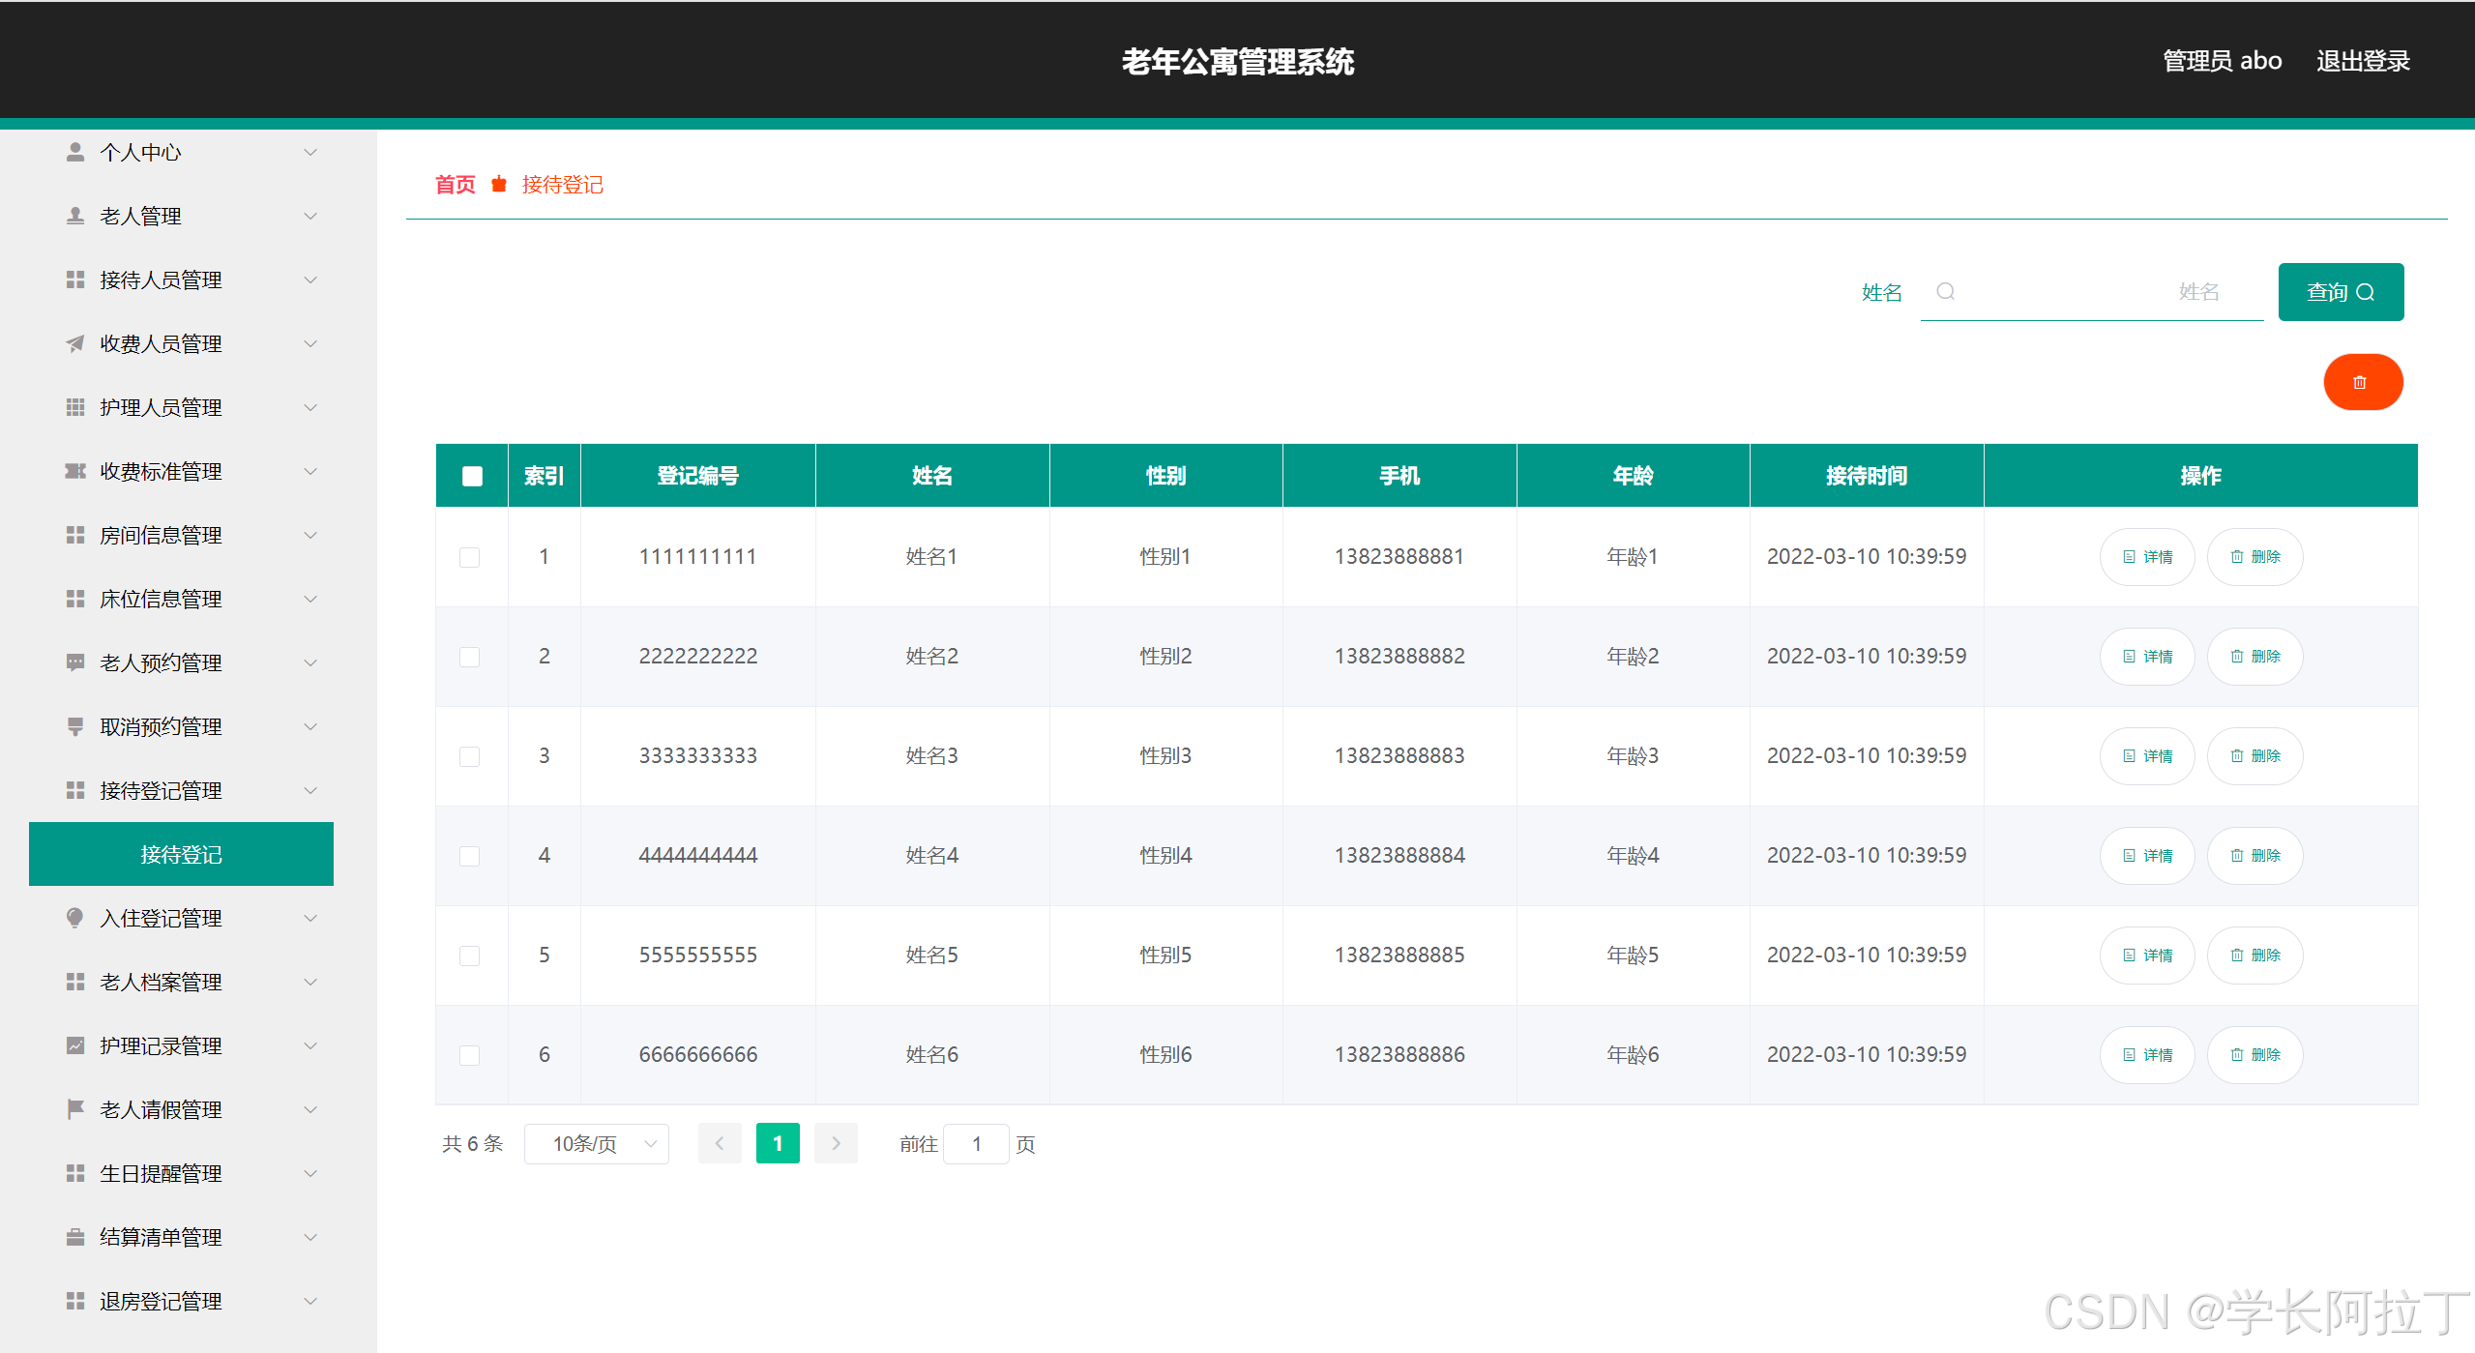The width and height of the screenshot is (2475, 1353).
Task: Click 详情 button for row 姓名2
Action: 2146,657
